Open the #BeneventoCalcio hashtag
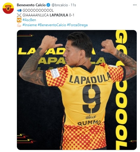Image resolution: width=140 pixels, height=152 pixels. tap(52, 25)
